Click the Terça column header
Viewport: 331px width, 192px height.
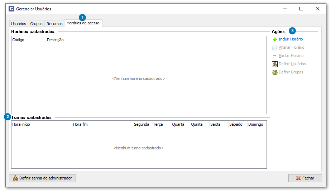[162, 125]
